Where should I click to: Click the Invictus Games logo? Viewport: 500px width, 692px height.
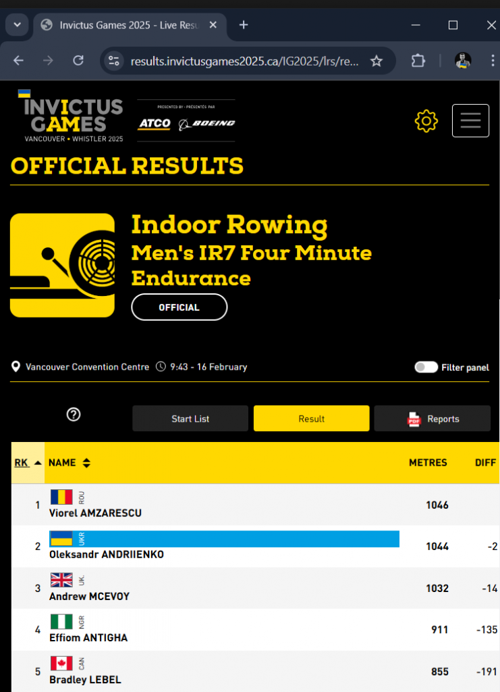click(x=74, y=119)
